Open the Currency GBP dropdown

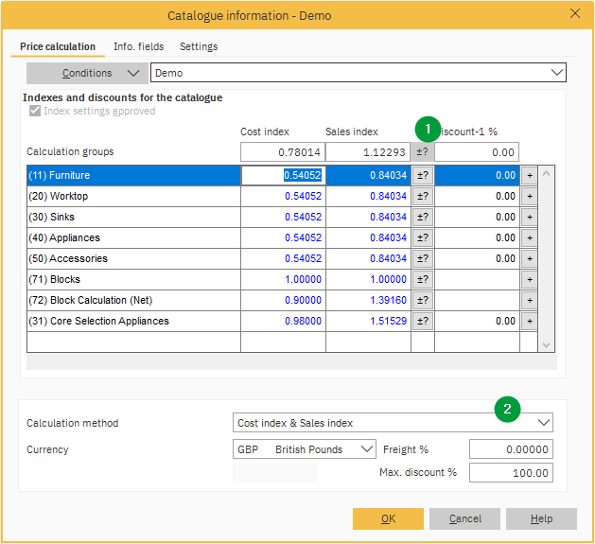[367, 449]
